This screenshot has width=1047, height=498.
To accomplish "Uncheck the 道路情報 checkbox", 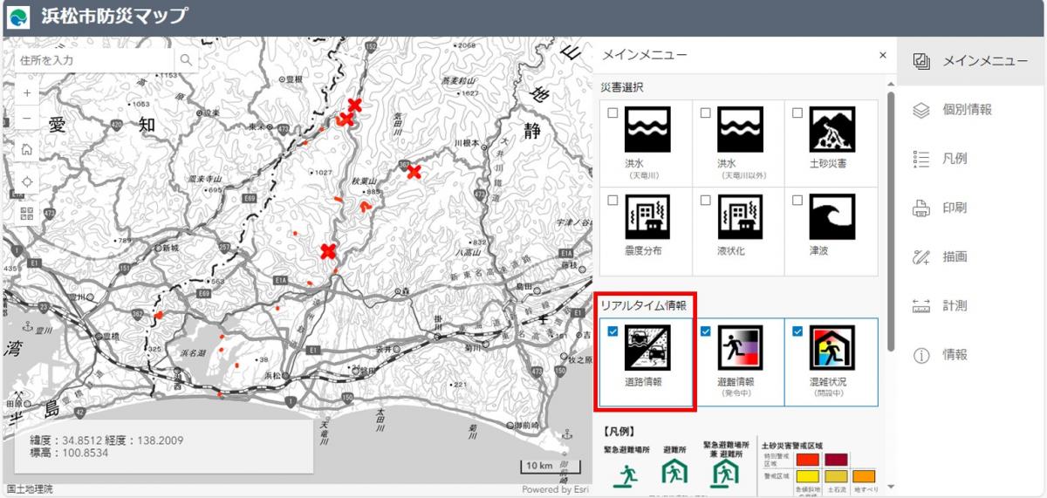I will [613, 331].
